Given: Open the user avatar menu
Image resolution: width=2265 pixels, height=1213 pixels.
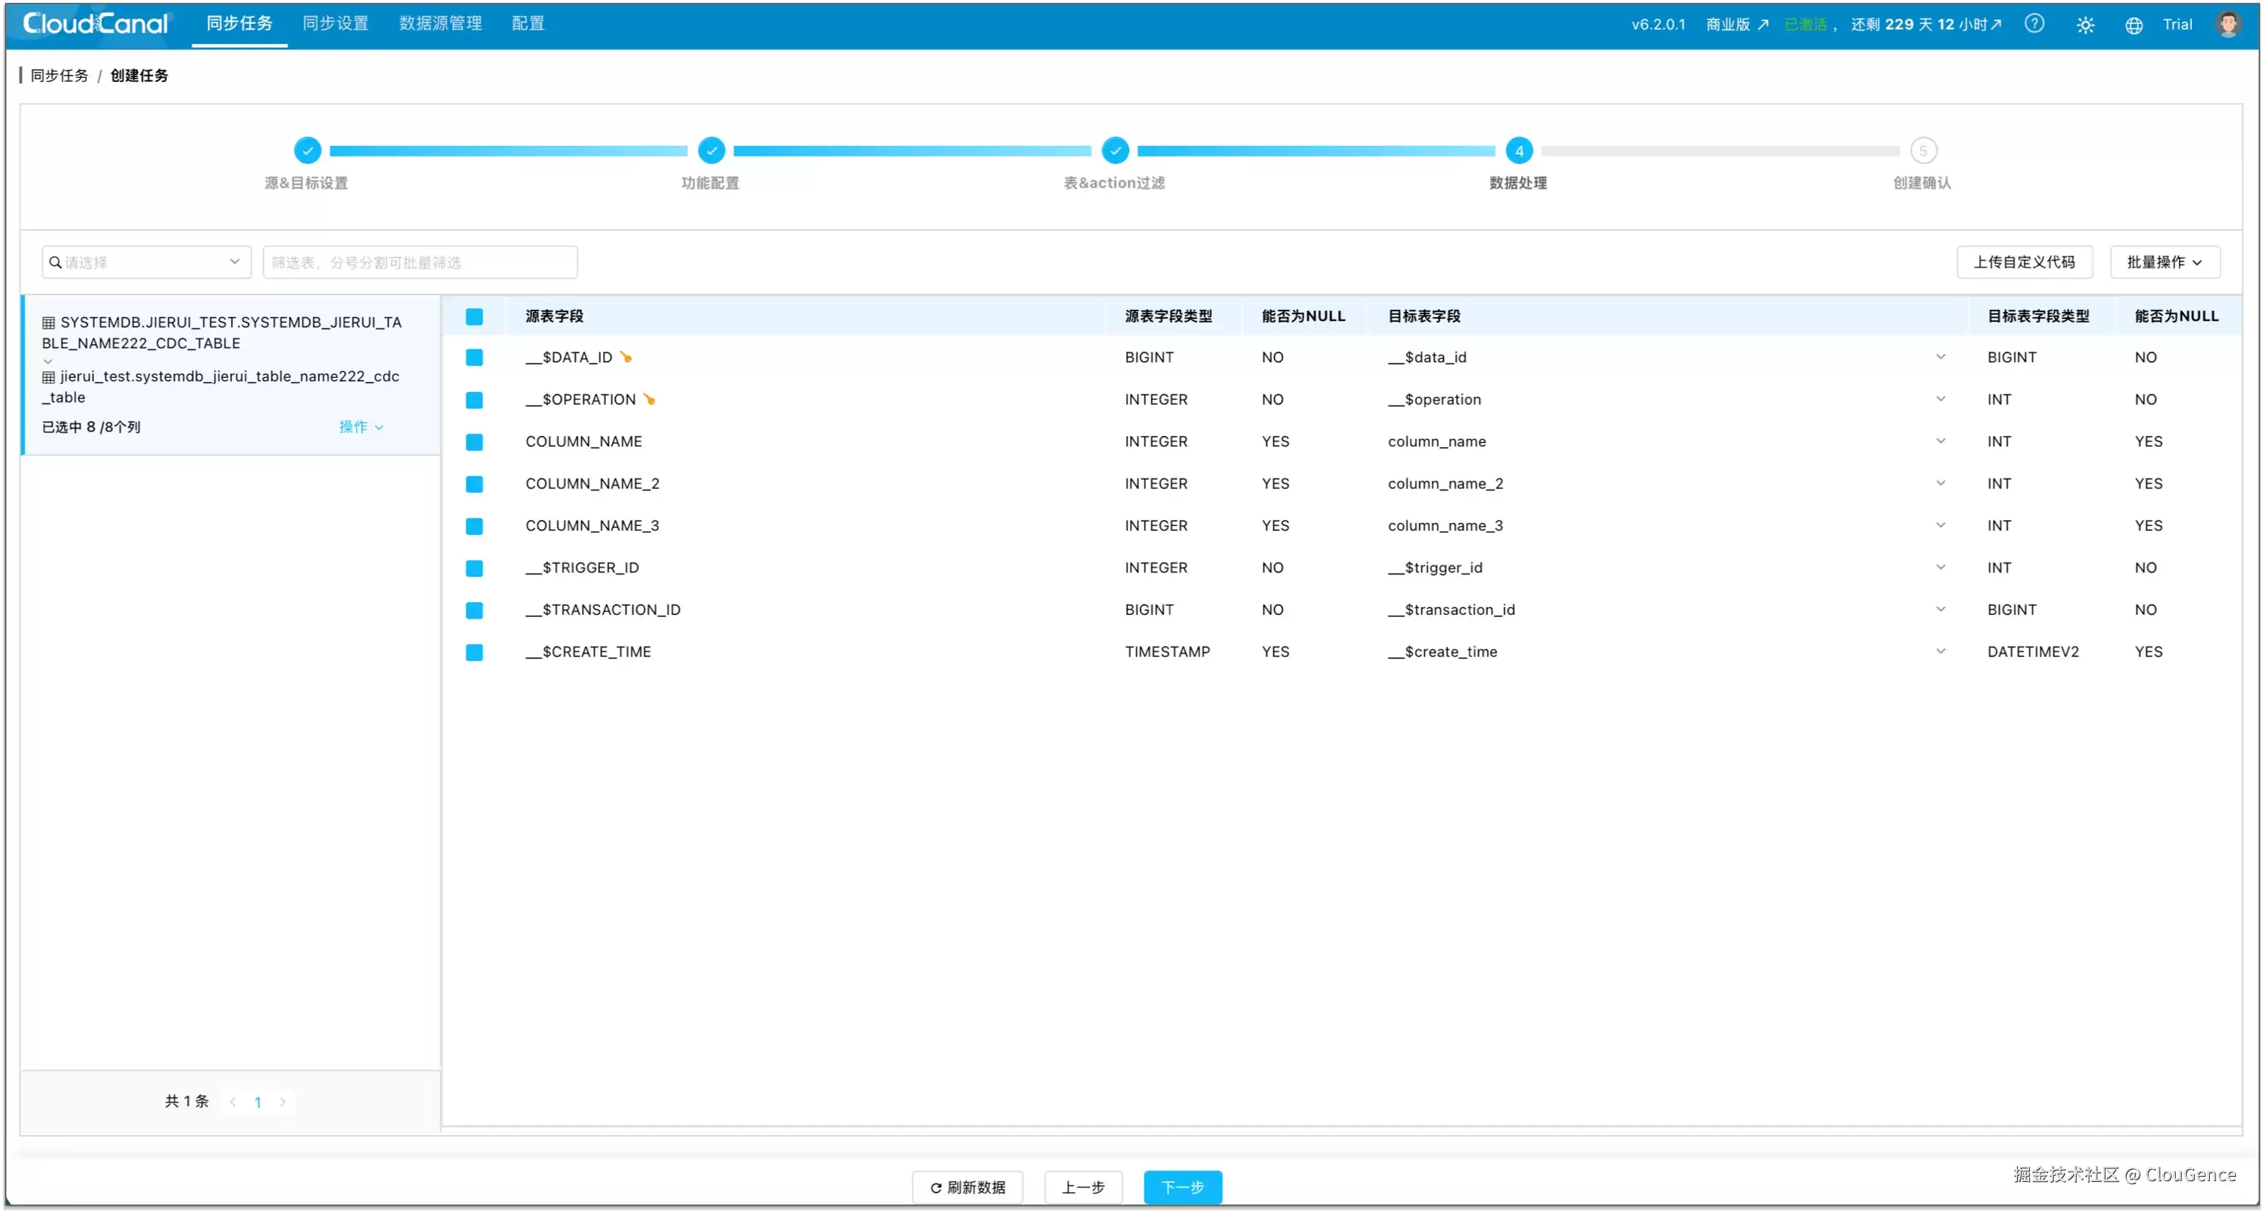Looking at the screenshot, I should (2228, 24).
